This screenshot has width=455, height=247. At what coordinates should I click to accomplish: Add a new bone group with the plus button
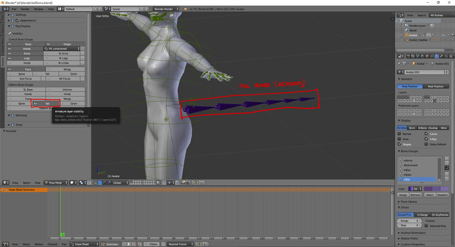446,158
